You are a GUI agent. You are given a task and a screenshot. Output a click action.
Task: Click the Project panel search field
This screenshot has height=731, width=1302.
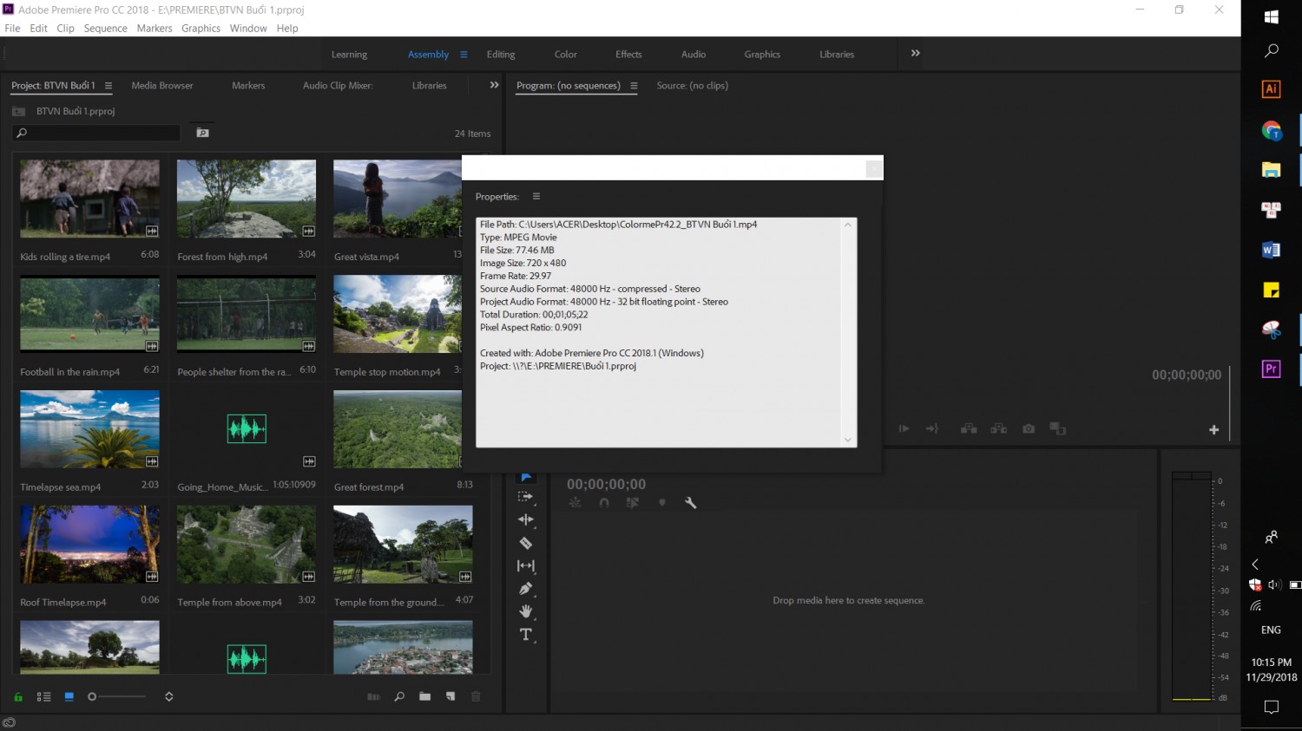pos(96,133)
